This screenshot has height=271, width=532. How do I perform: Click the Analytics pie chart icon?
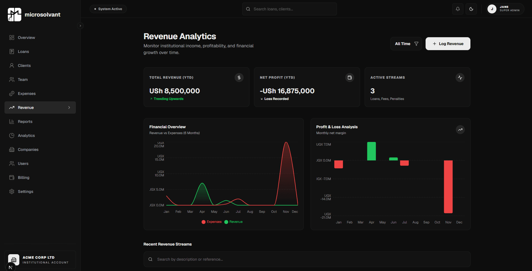[12, 135]
